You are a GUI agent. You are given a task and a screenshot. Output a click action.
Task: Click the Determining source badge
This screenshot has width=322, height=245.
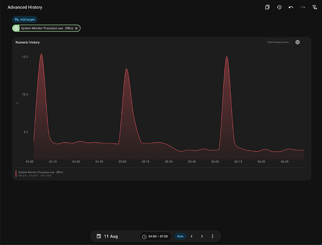pos(278,42)
